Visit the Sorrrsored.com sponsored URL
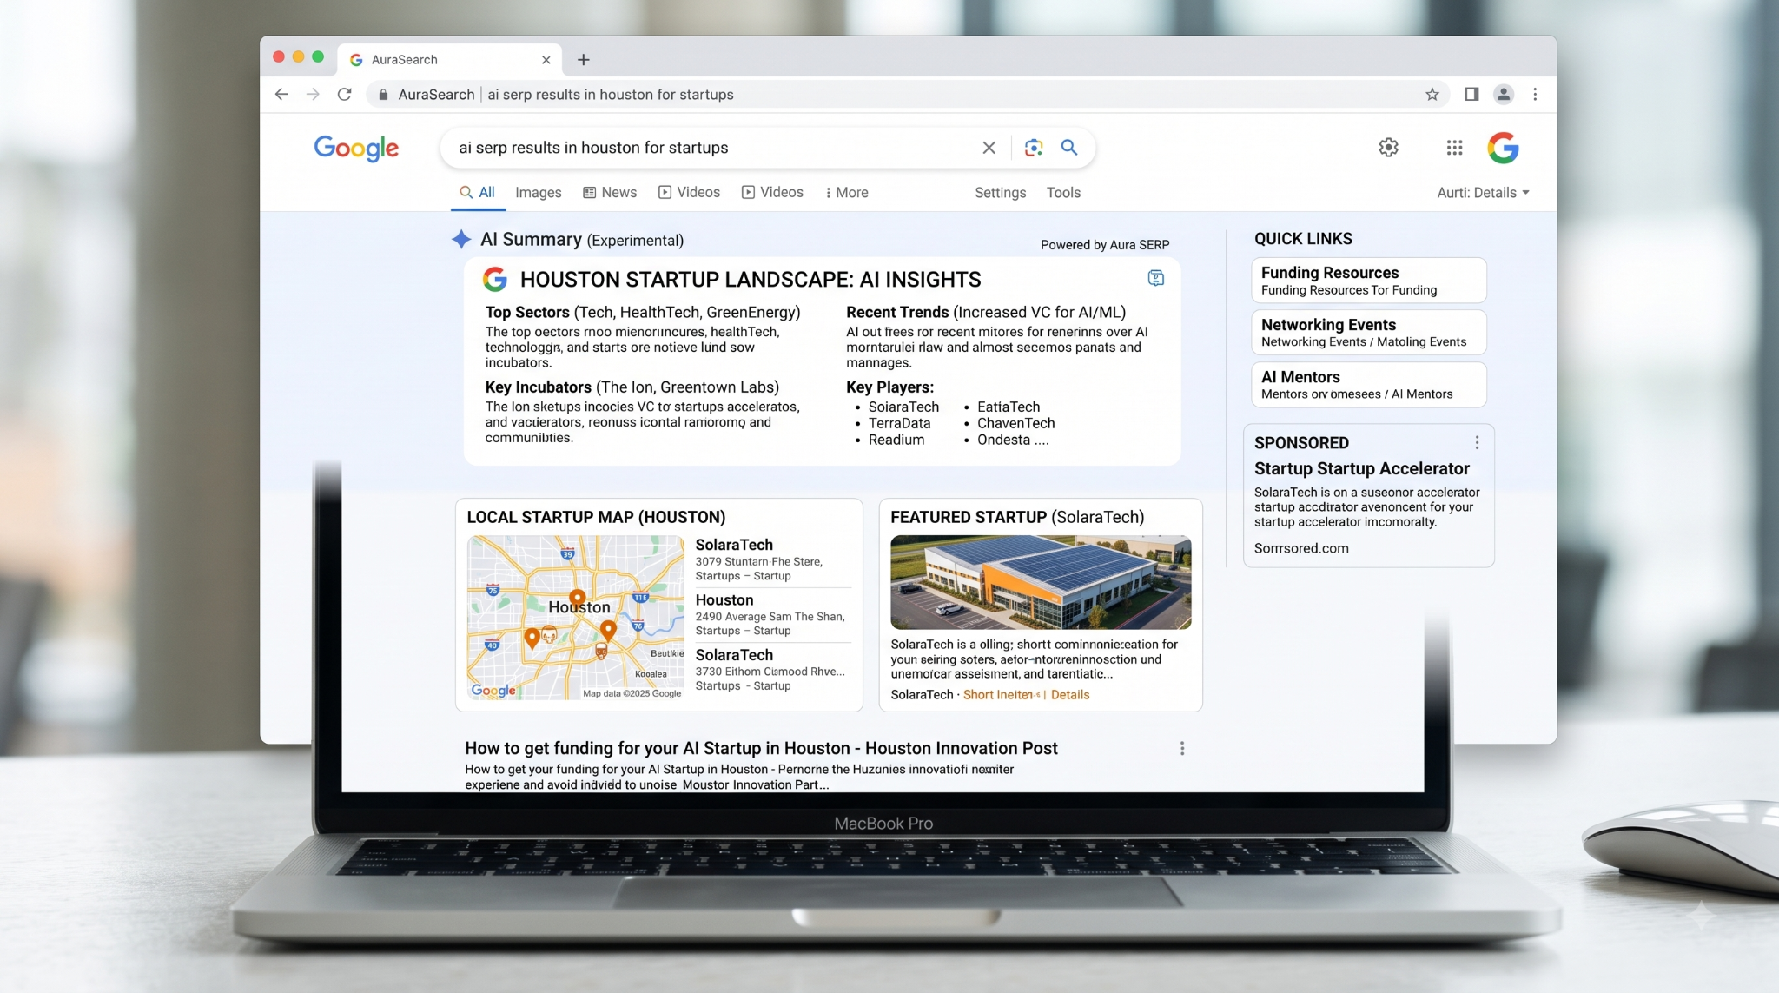Screen dimensions: 1779x993 [x=1301, y=548]
